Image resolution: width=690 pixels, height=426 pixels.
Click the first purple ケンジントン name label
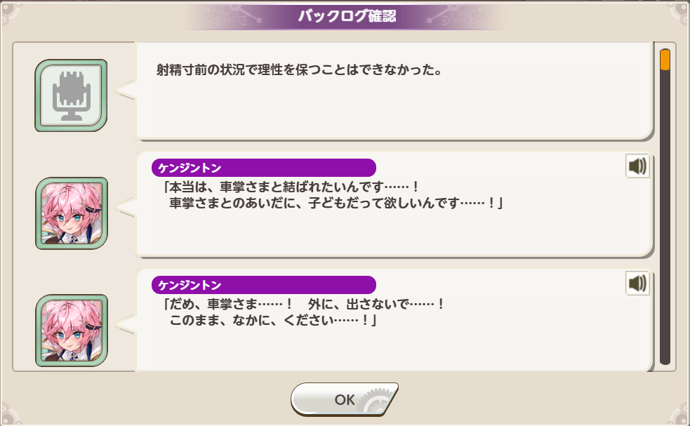[x=263, y=168]
